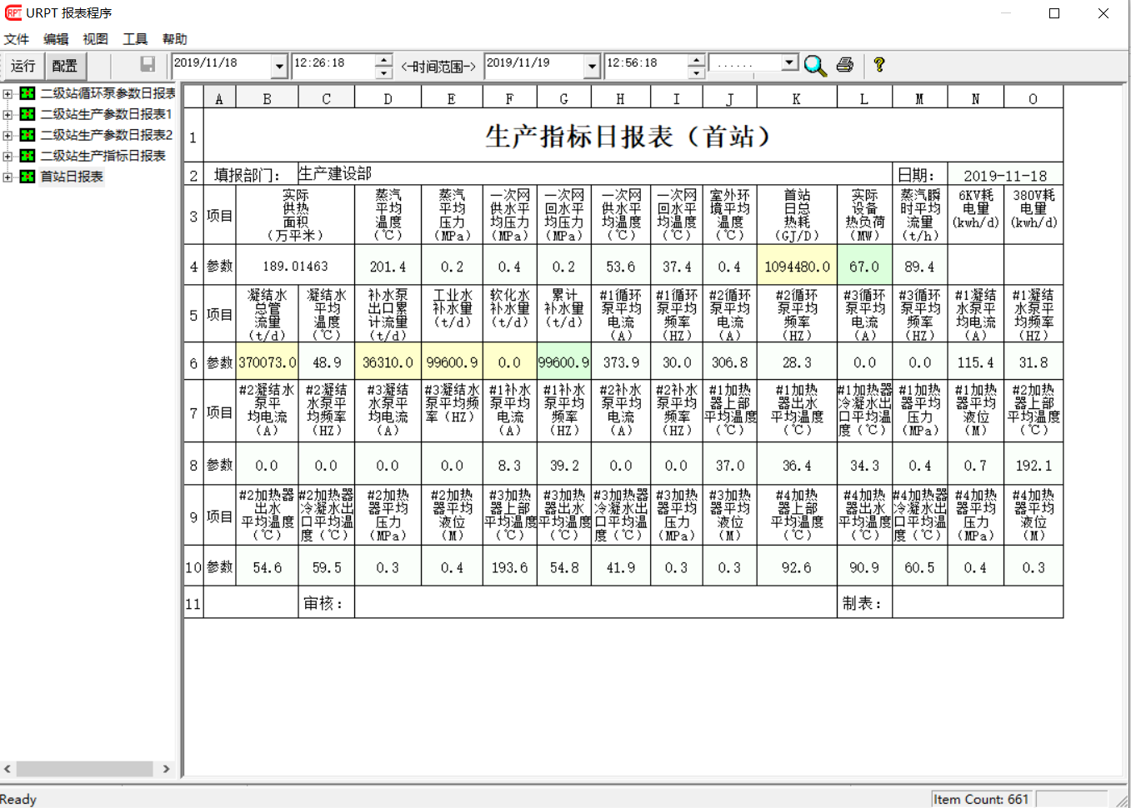Toggle the 配置 (configure) mode button
1131x808 pixels.
point(64,66)
